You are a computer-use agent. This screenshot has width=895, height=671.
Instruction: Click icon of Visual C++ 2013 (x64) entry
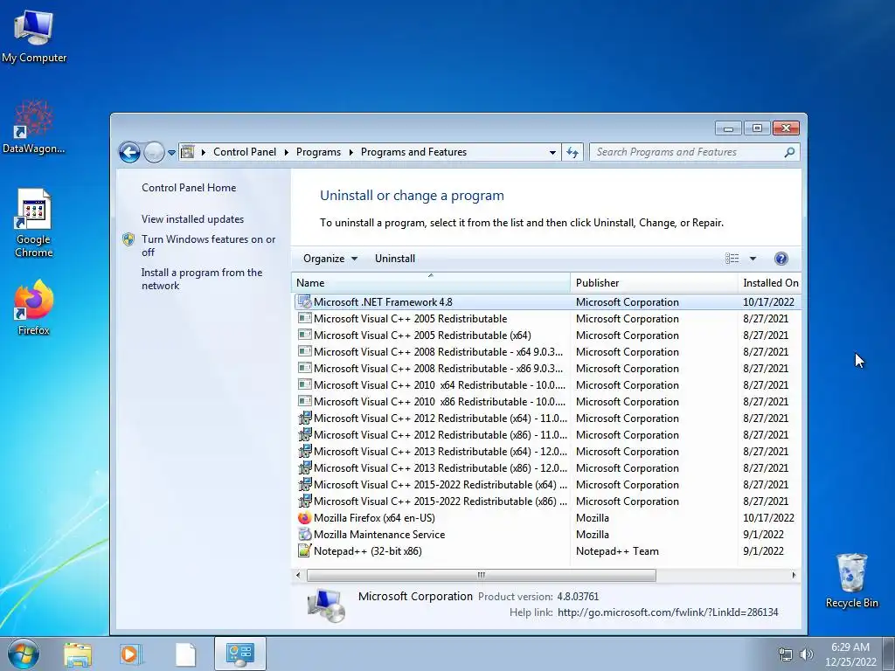pyautogui.click(x=305, y=451)
